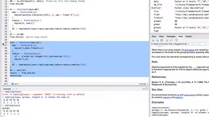The image size is (209, 117).
Task: Click the tapply error message in console
Action: [x=43, y=95]
